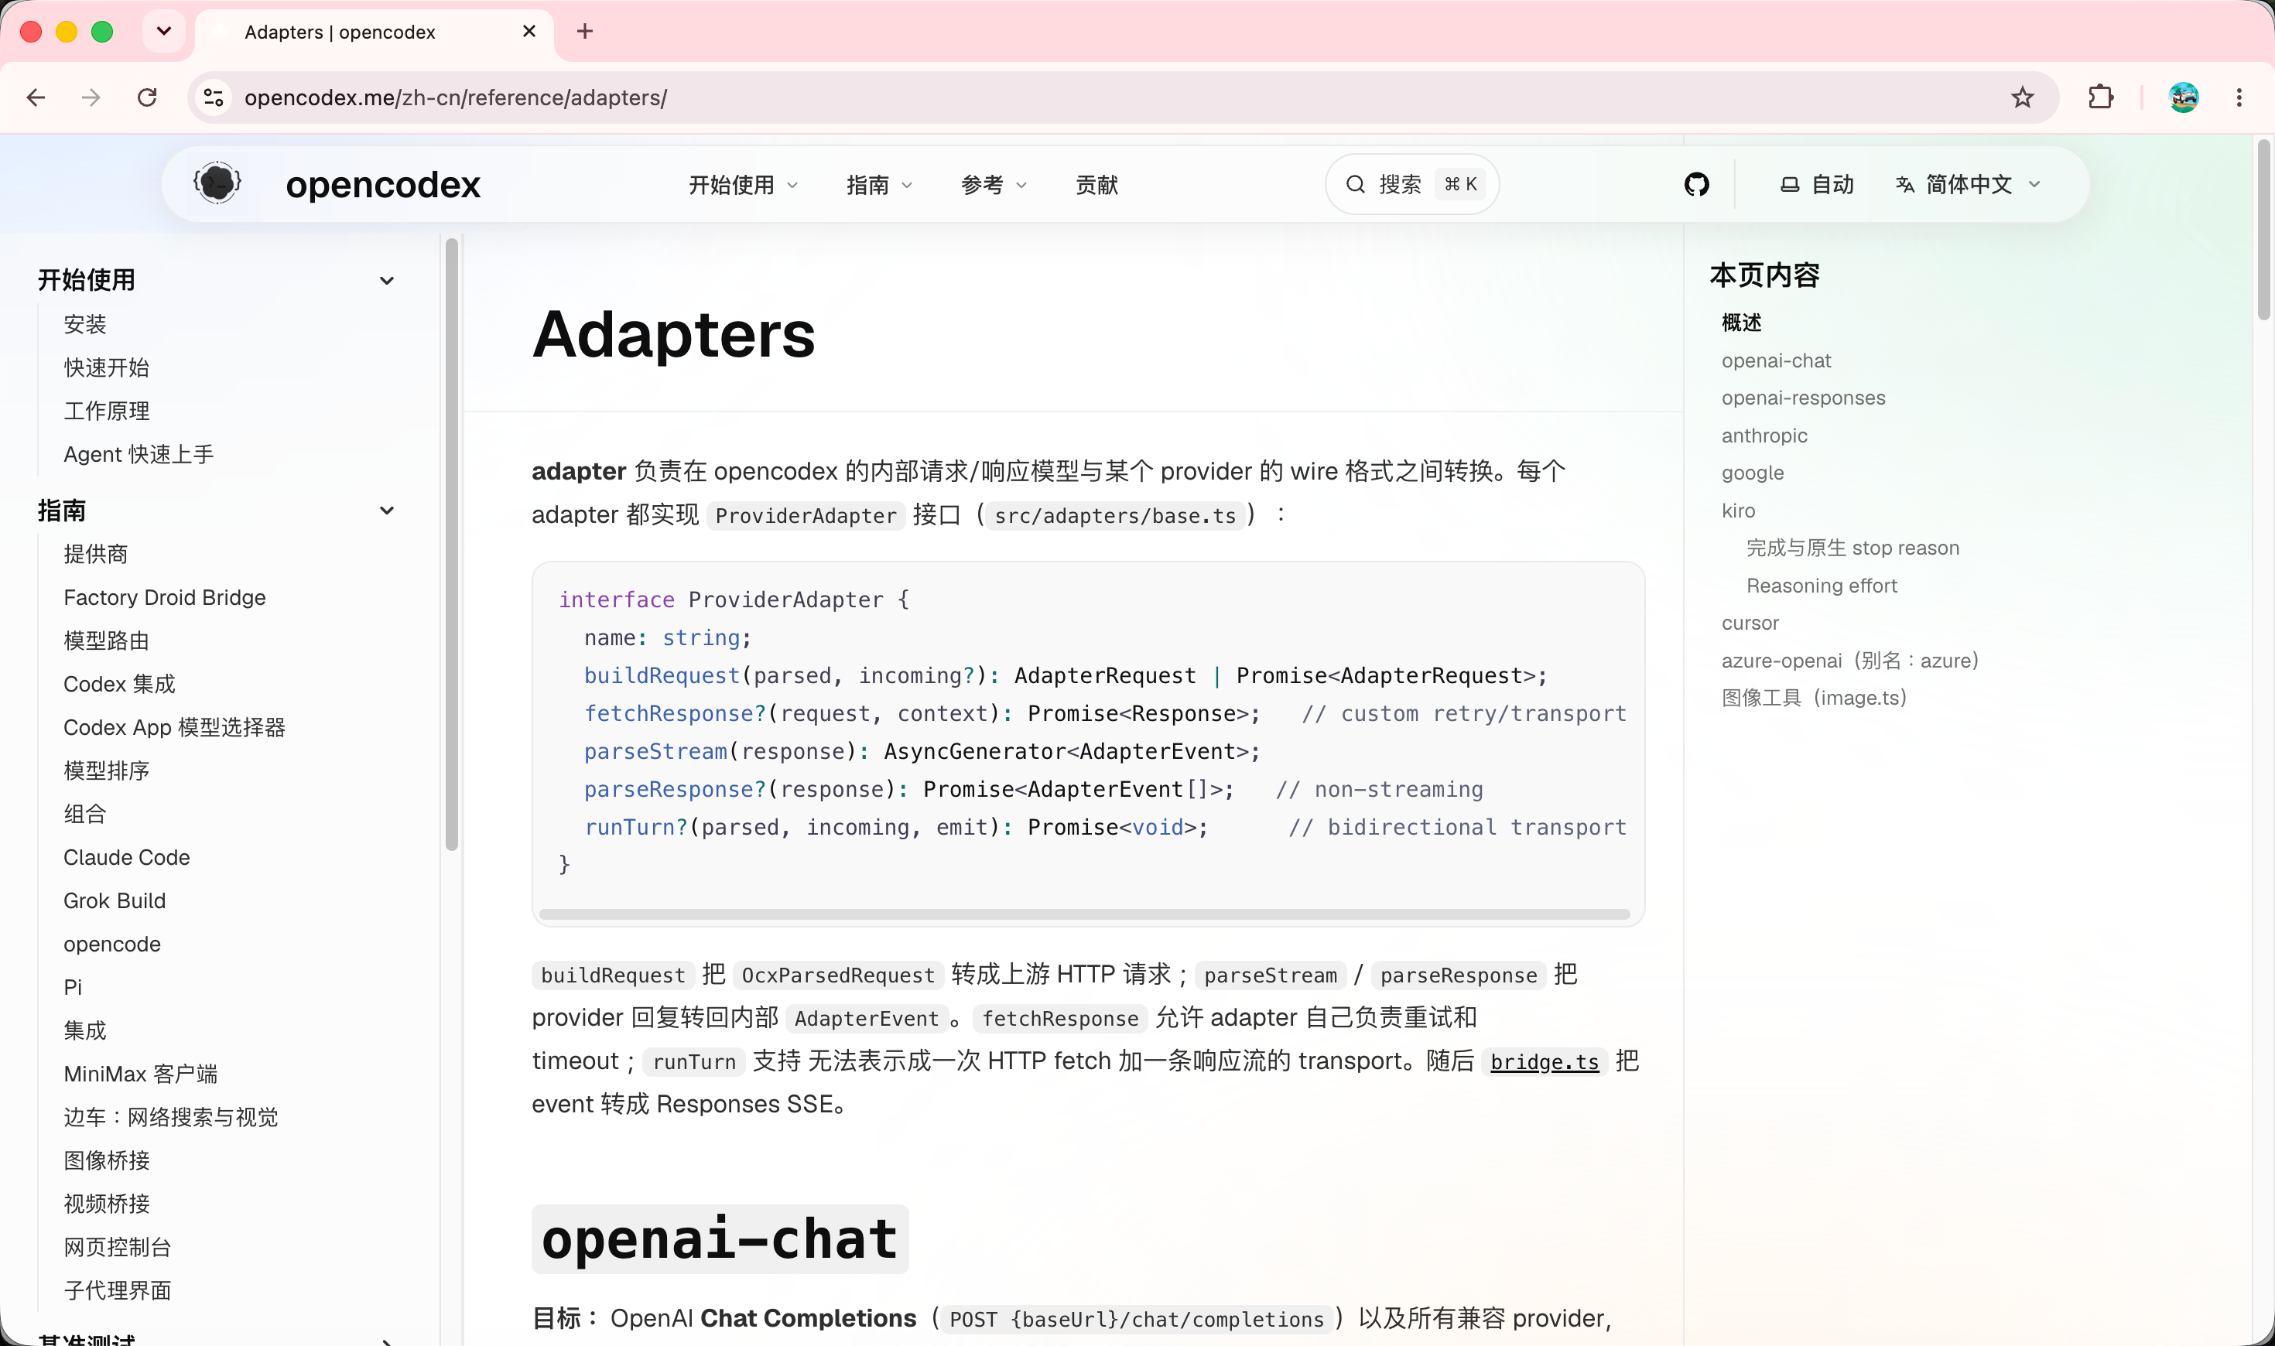Open the Factory Droid Bridge page
Screen dimensions: 2275x1346
tap(165, 598)
